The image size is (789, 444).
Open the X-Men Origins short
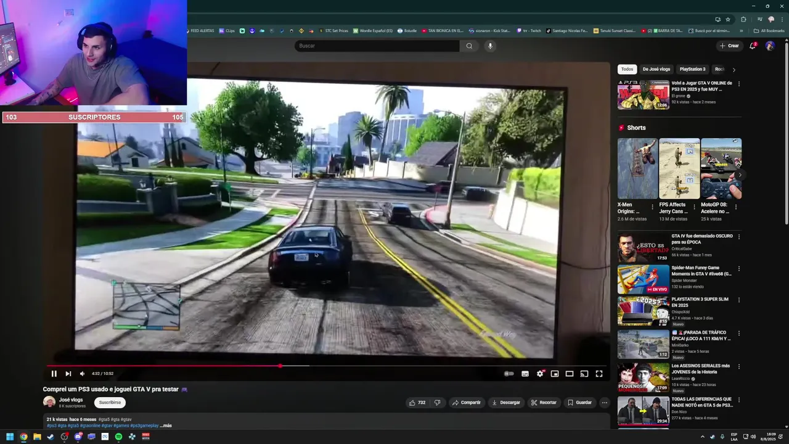pyautogui.click(x=637, y=168)
